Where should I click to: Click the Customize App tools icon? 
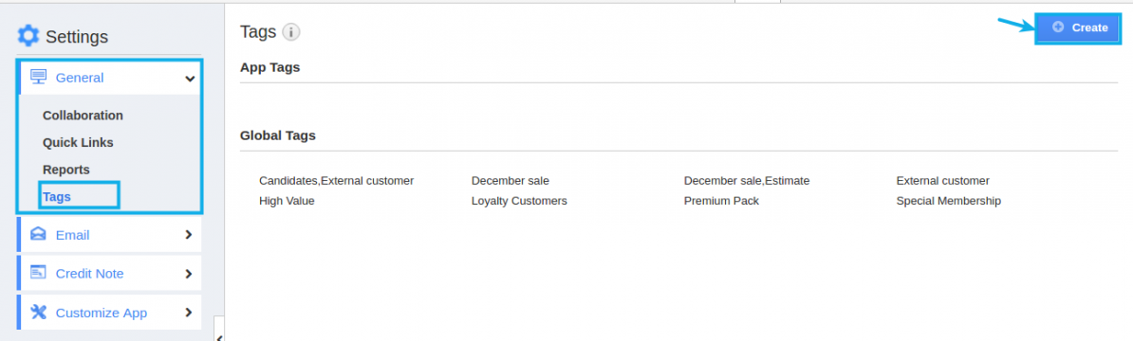pos(38,313)
